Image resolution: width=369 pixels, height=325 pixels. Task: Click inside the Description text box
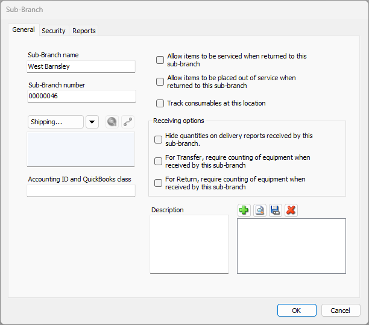tap(189, 244)
